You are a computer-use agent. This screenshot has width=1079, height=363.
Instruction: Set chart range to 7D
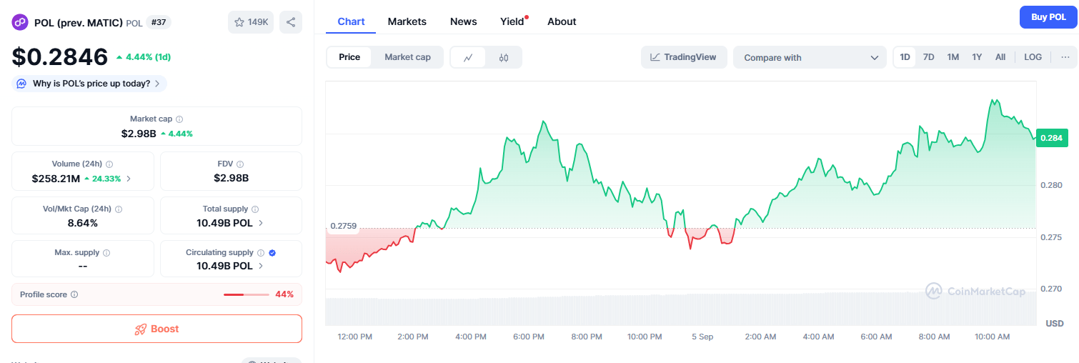(x=928, y=57)
